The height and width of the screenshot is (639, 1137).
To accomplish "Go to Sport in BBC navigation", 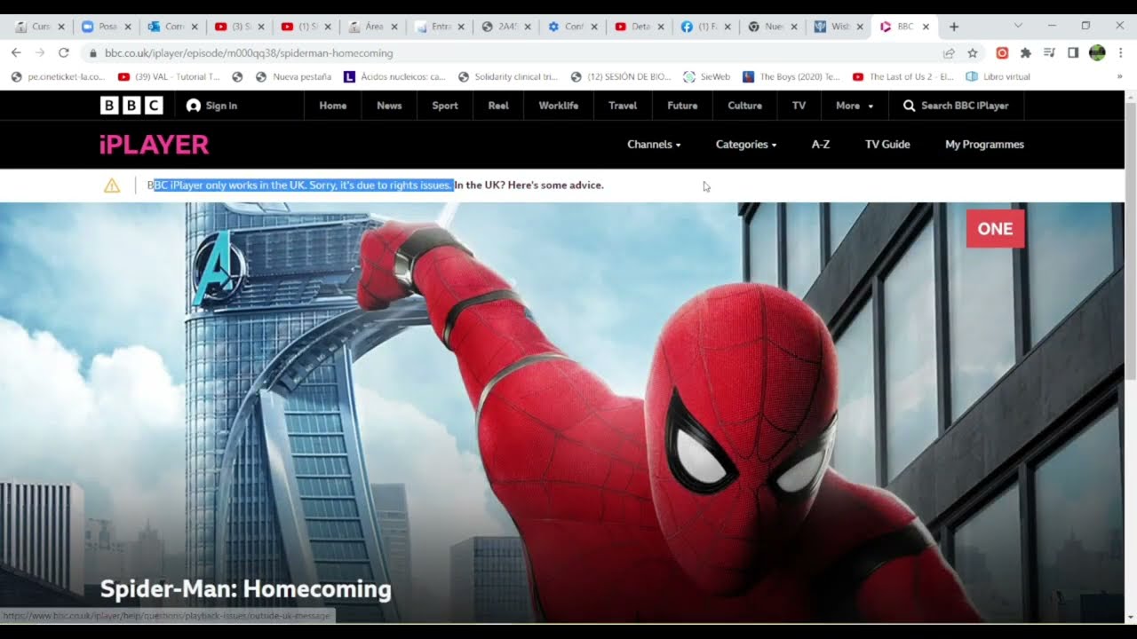I will click(445, 106).
